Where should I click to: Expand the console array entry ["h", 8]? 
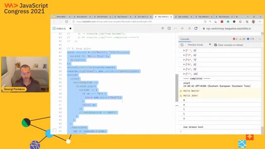pos(184,65)
